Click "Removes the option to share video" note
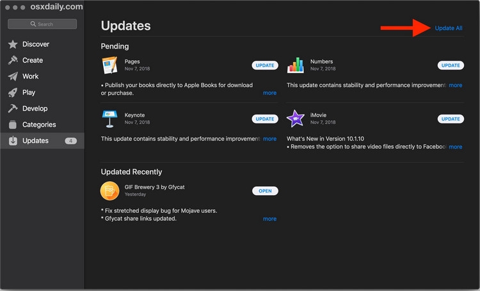480x291 pixels. [x=366, y=147]
